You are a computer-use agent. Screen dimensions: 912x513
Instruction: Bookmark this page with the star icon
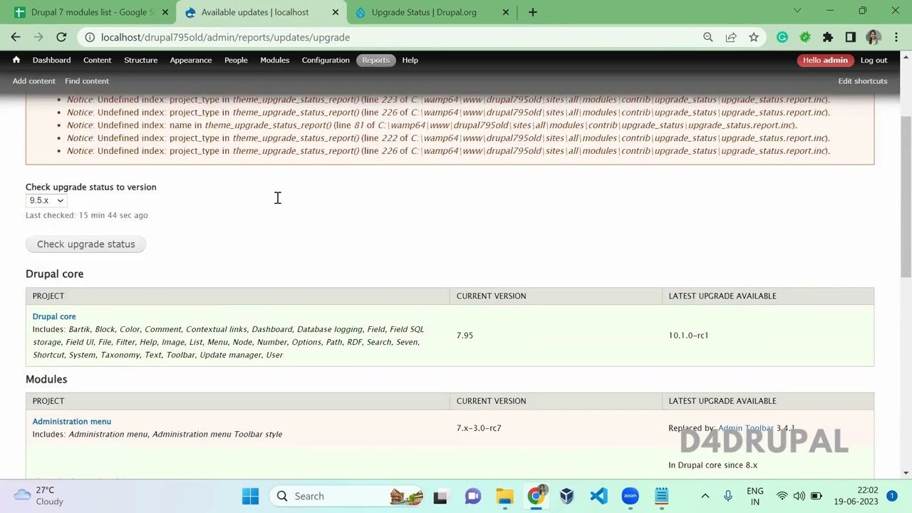click(x=754, y=37)
